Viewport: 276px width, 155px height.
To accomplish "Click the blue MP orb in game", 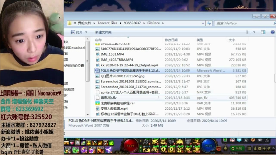I will pos(208,146).
